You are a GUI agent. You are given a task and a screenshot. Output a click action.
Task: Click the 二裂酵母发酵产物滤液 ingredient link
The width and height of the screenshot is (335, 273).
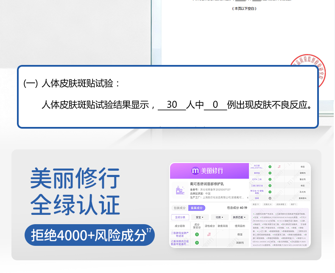[180, 234]
